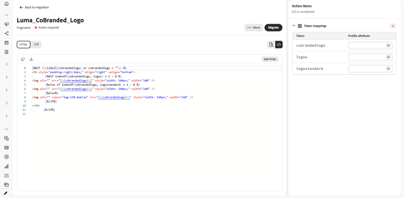
Task: Open profile attribute dropdown for logostandard
Action: [x=370, y=69]
